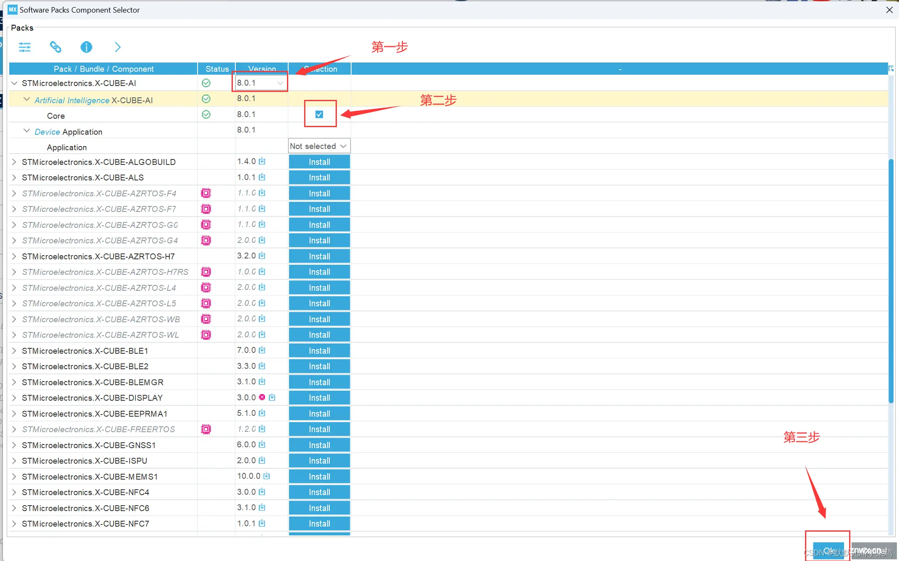Click download icon beside X-CUBE-GNSS1 version 6.0.0
This screenshot has height=561, width=899.
pyautogui.click(x=262, y=444)
